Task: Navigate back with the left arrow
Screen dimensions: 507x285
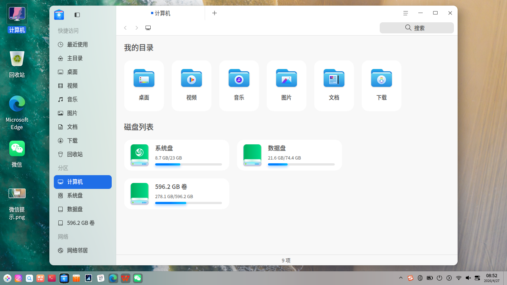Action: click(x=125, y=28)
